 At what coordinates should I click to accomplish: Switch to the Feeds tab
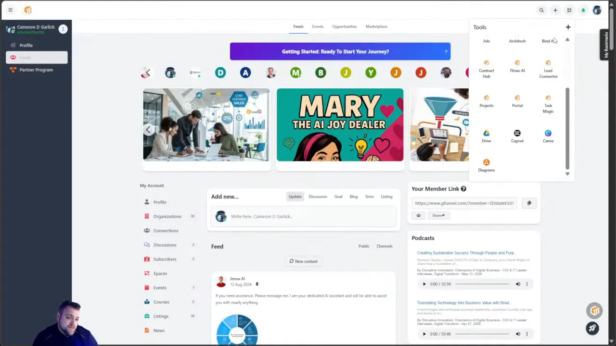click(298, 26)
